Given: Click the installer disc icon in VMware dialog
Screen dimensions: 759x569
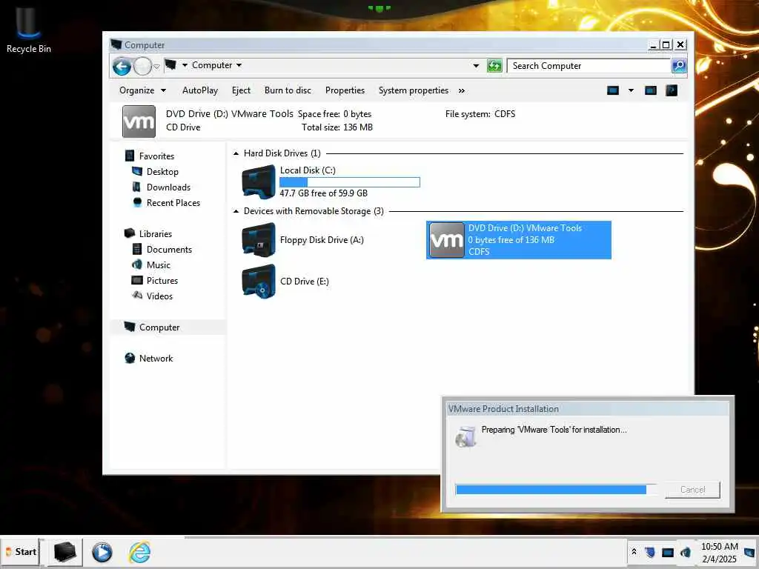Looking at the screenshot, I should point(465,436).
